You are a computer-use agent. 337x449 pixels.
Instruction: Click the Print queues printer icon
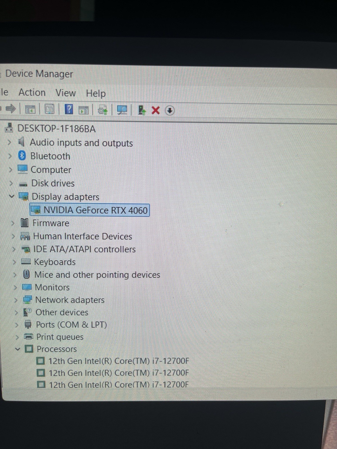click(28, 336)
